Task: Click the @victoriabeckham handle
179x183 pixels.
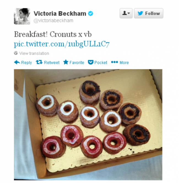Action: 53,21
